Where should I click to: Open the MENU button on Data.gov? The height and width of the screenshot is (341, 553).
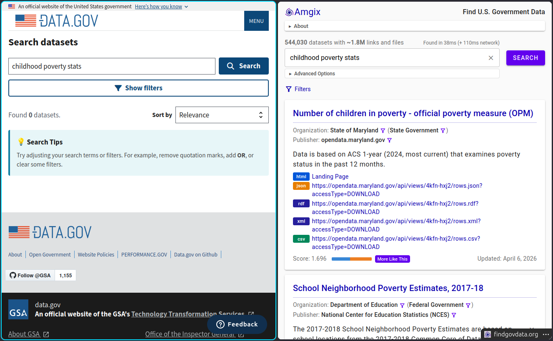[256, 21]
